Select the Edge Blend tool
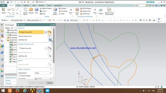Screen dimensions: 166x93 pos(55,11)
